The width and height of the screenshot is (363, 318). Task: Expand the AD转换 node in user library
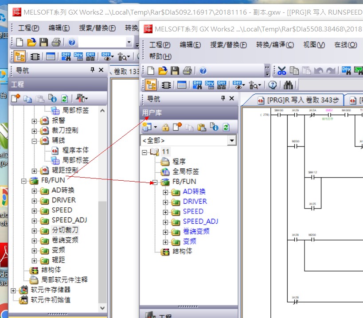coord(166,192)
